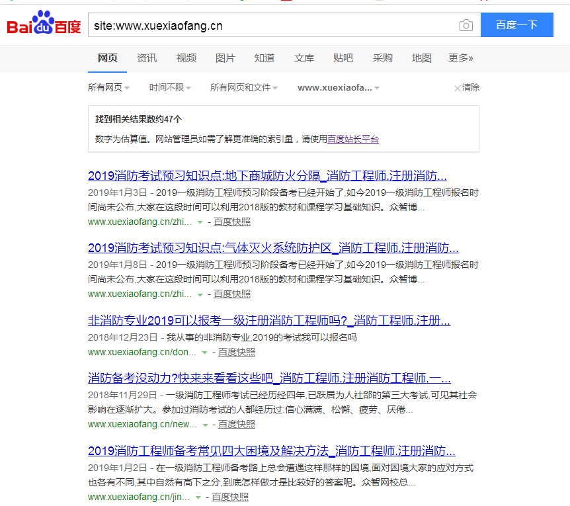Switch to the 视频 tab

tap(186, 58)
